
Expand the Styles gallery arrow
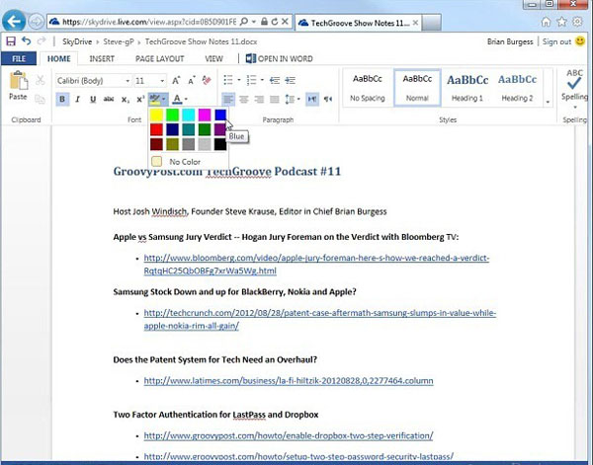[548, 102]
